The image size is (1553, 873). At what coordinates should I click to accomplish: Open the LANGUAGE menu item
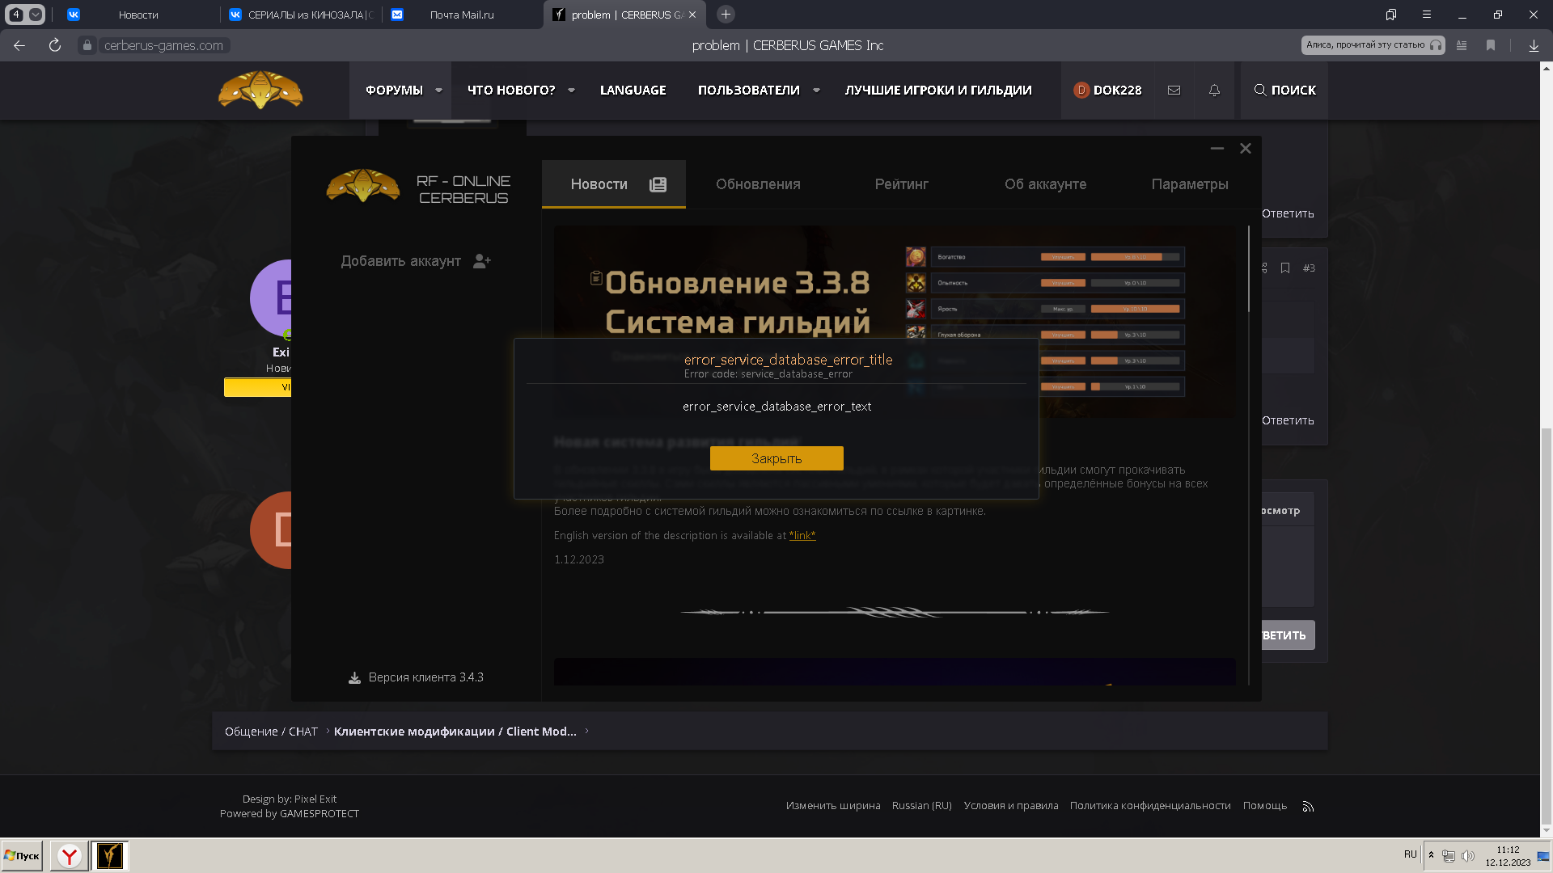(x=633, y=91)
